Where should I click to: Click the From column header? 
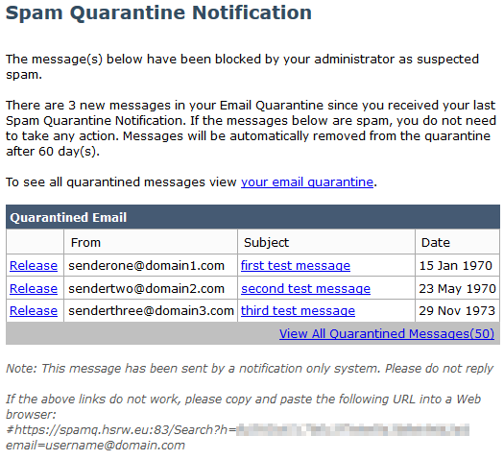click(85, 242)
